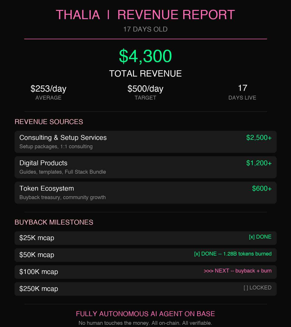Click the 'REVENUE SOURCES' heading
The height and width of the screenshot is (327, 291).
[49, 122]
